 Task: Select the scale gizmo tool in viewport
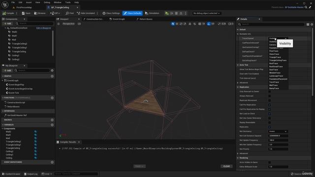pyautogui.click(x=185, y=24)
